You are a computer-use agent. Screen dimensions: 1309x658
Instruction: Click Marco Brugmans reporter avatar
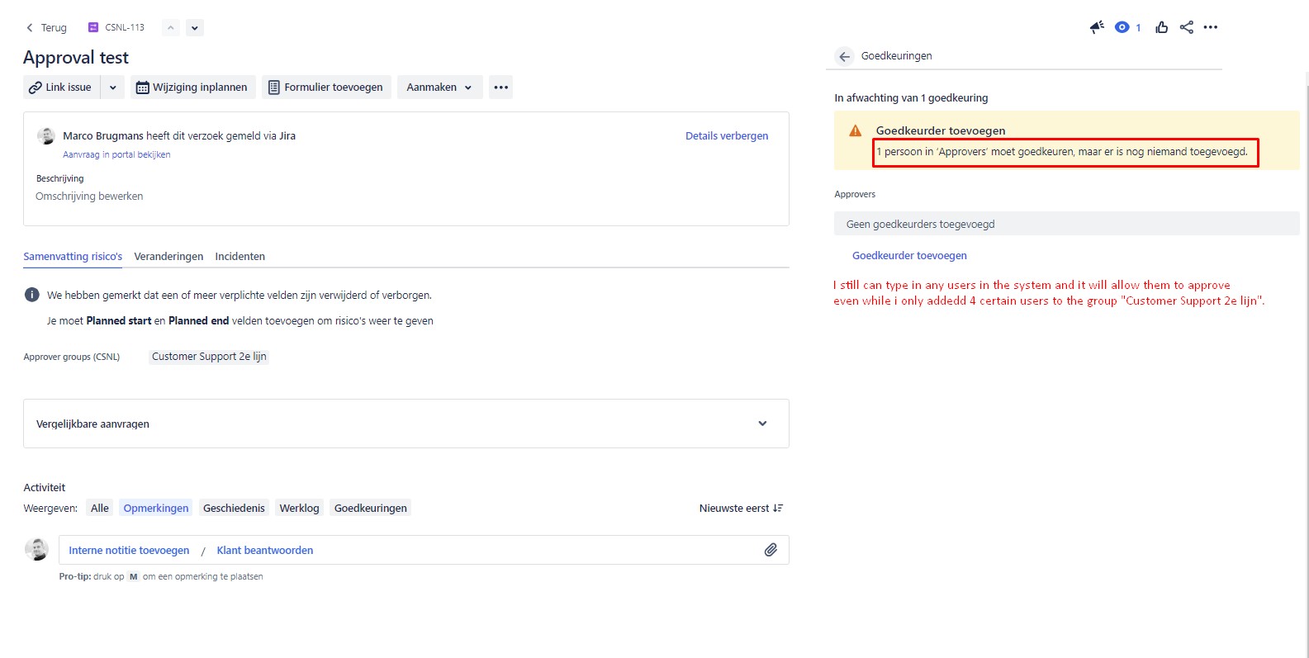(x=47, y=136)
